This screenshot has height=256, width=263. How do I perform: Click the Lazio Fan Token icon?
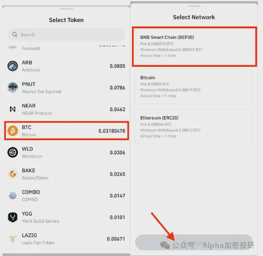pos(13,239)
